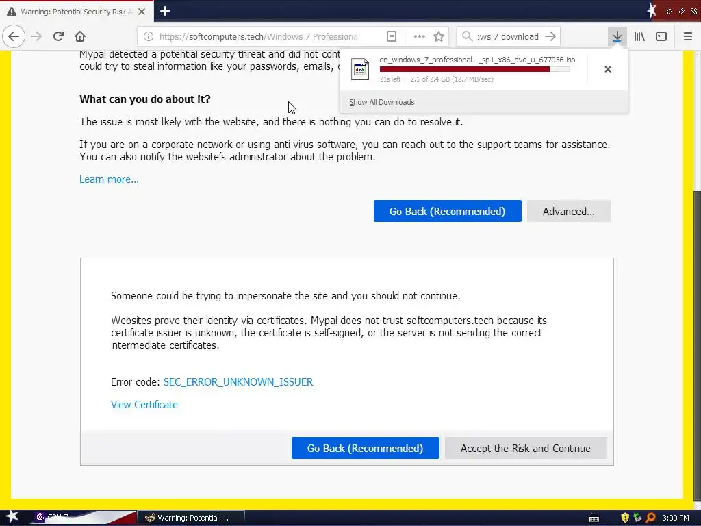
Task: Open the home page
Action: (x=80, y=36)
